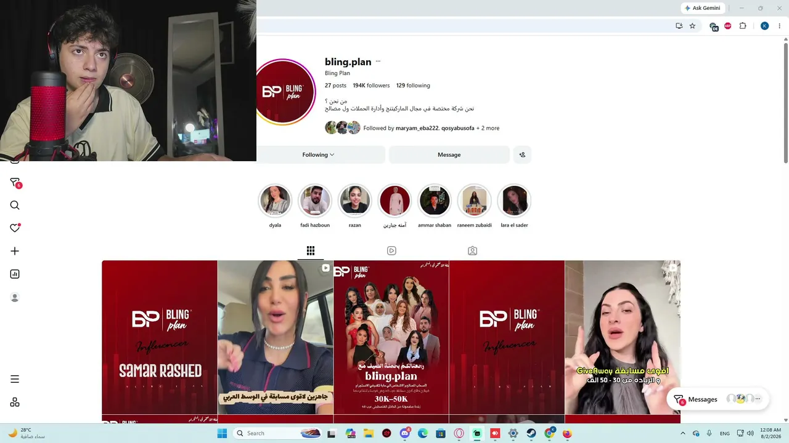Viewport: 789px width, 443px height.
Task: Open the professional dashboard icon
Action: click(15, 274)
